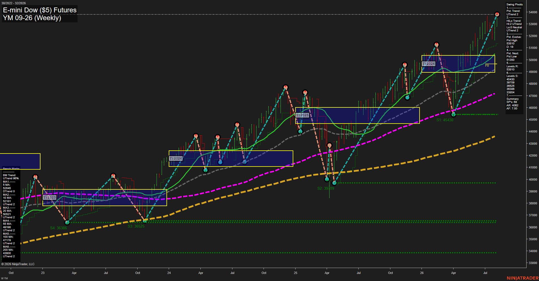
Task: Click the DTrend 0 status under 5 MA
Action: [9, 191]
